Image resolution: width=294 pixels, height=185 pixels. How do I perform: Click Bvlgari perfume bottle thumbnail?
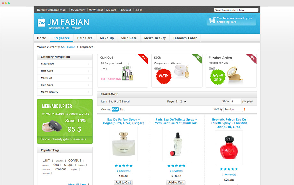coord(124,144)
